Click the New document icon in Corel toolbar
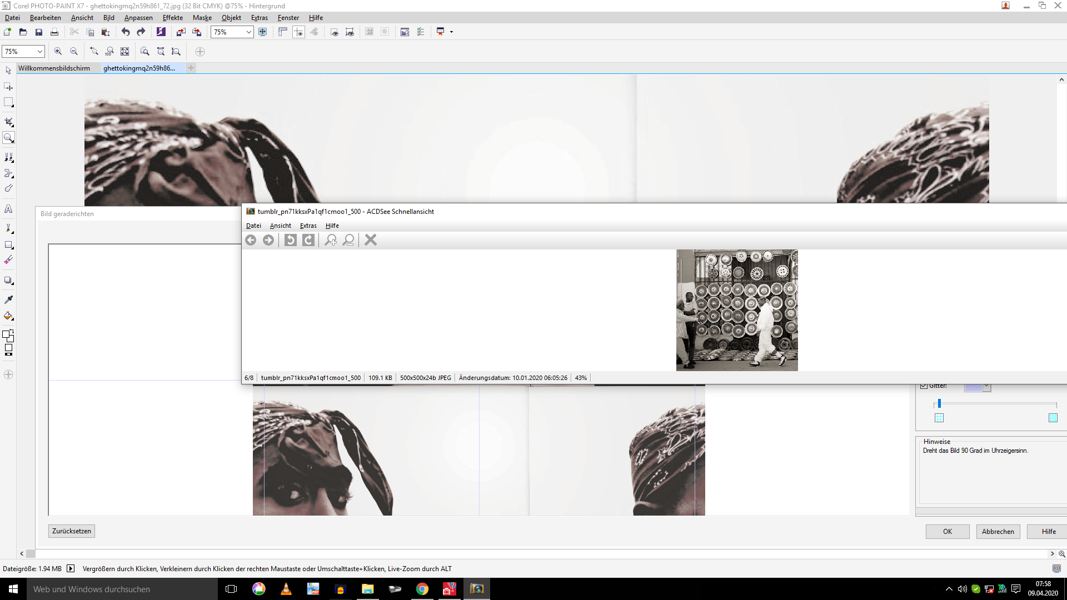 click(8, 32)
